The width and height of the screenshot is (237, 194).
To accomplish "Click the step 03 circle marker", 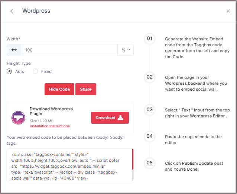I will (x=150, y=110).
